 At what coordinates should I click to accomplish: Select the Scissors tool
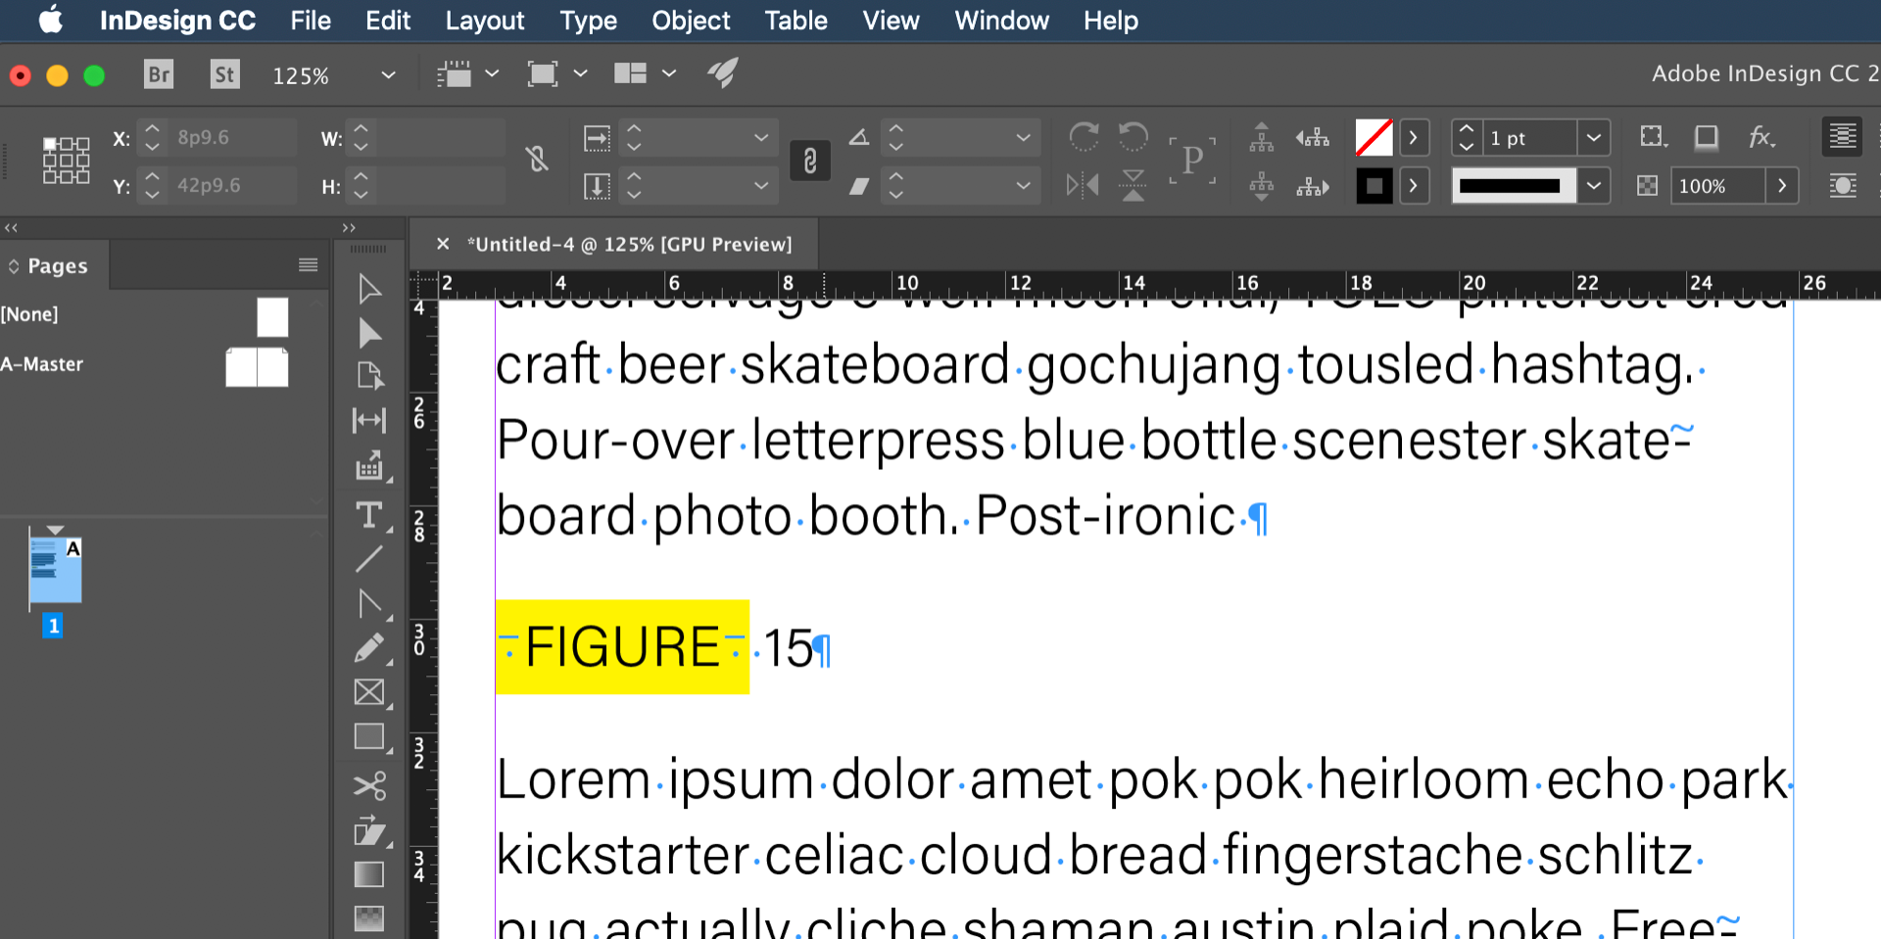tap(369, 785)
